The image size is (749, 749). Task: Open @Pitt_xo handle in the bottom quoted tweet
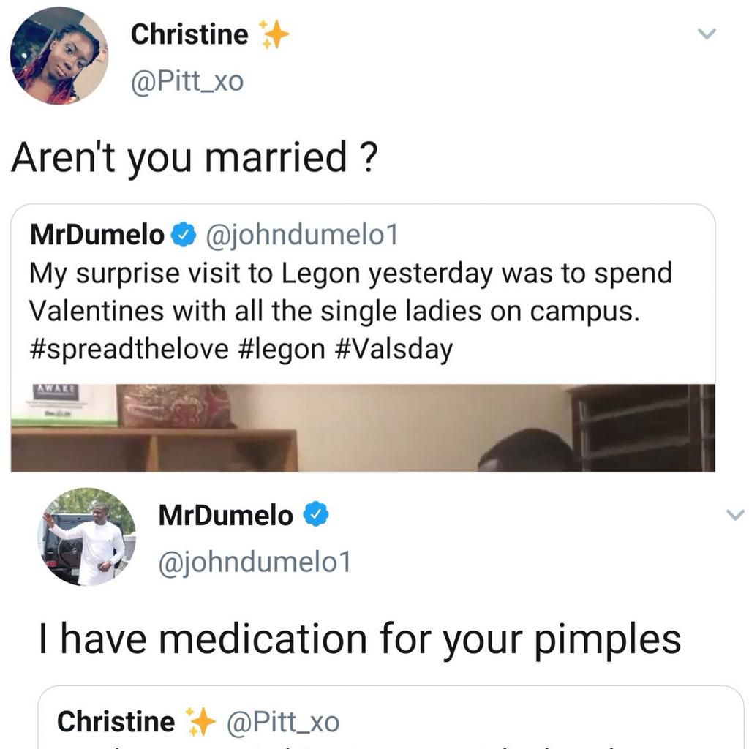click(284, 723)
